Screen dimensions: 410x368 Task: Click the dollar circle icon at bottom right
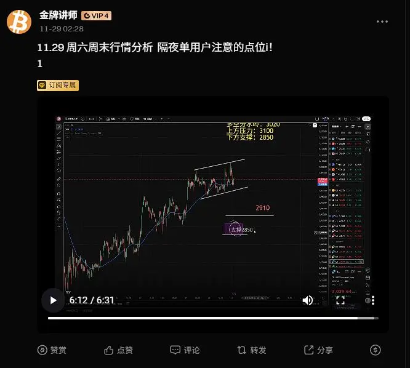pyautogui.click(x=376, y=350)
